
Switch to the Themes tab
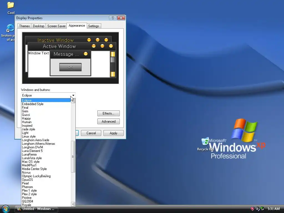[x=24, y=26]
